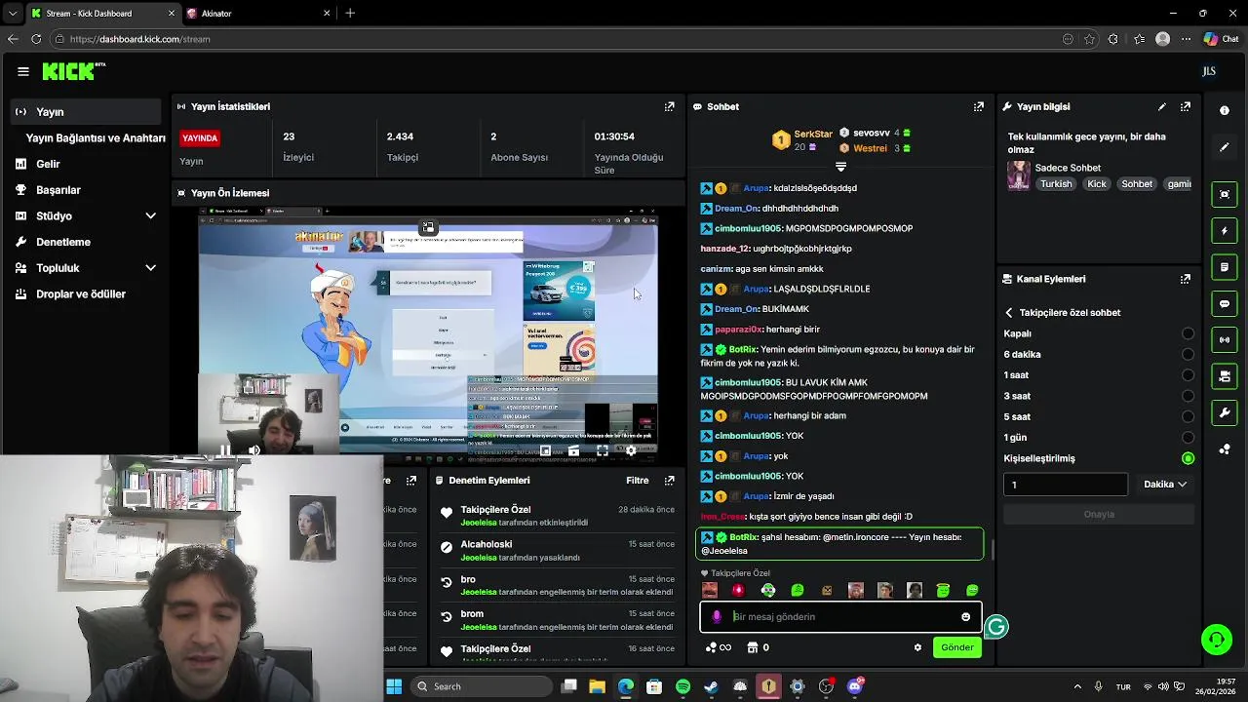Select the 3 saat radio option

1188,396
